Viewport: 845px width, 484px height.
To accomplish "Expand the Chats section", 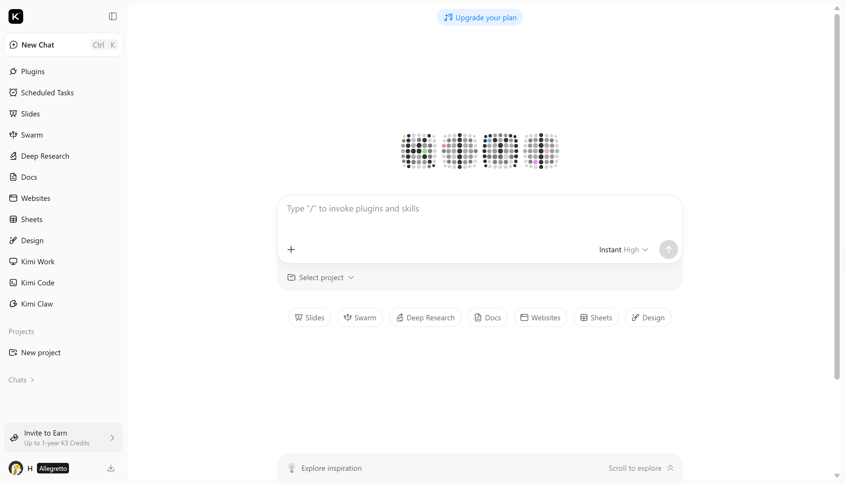I will [21, 380].
